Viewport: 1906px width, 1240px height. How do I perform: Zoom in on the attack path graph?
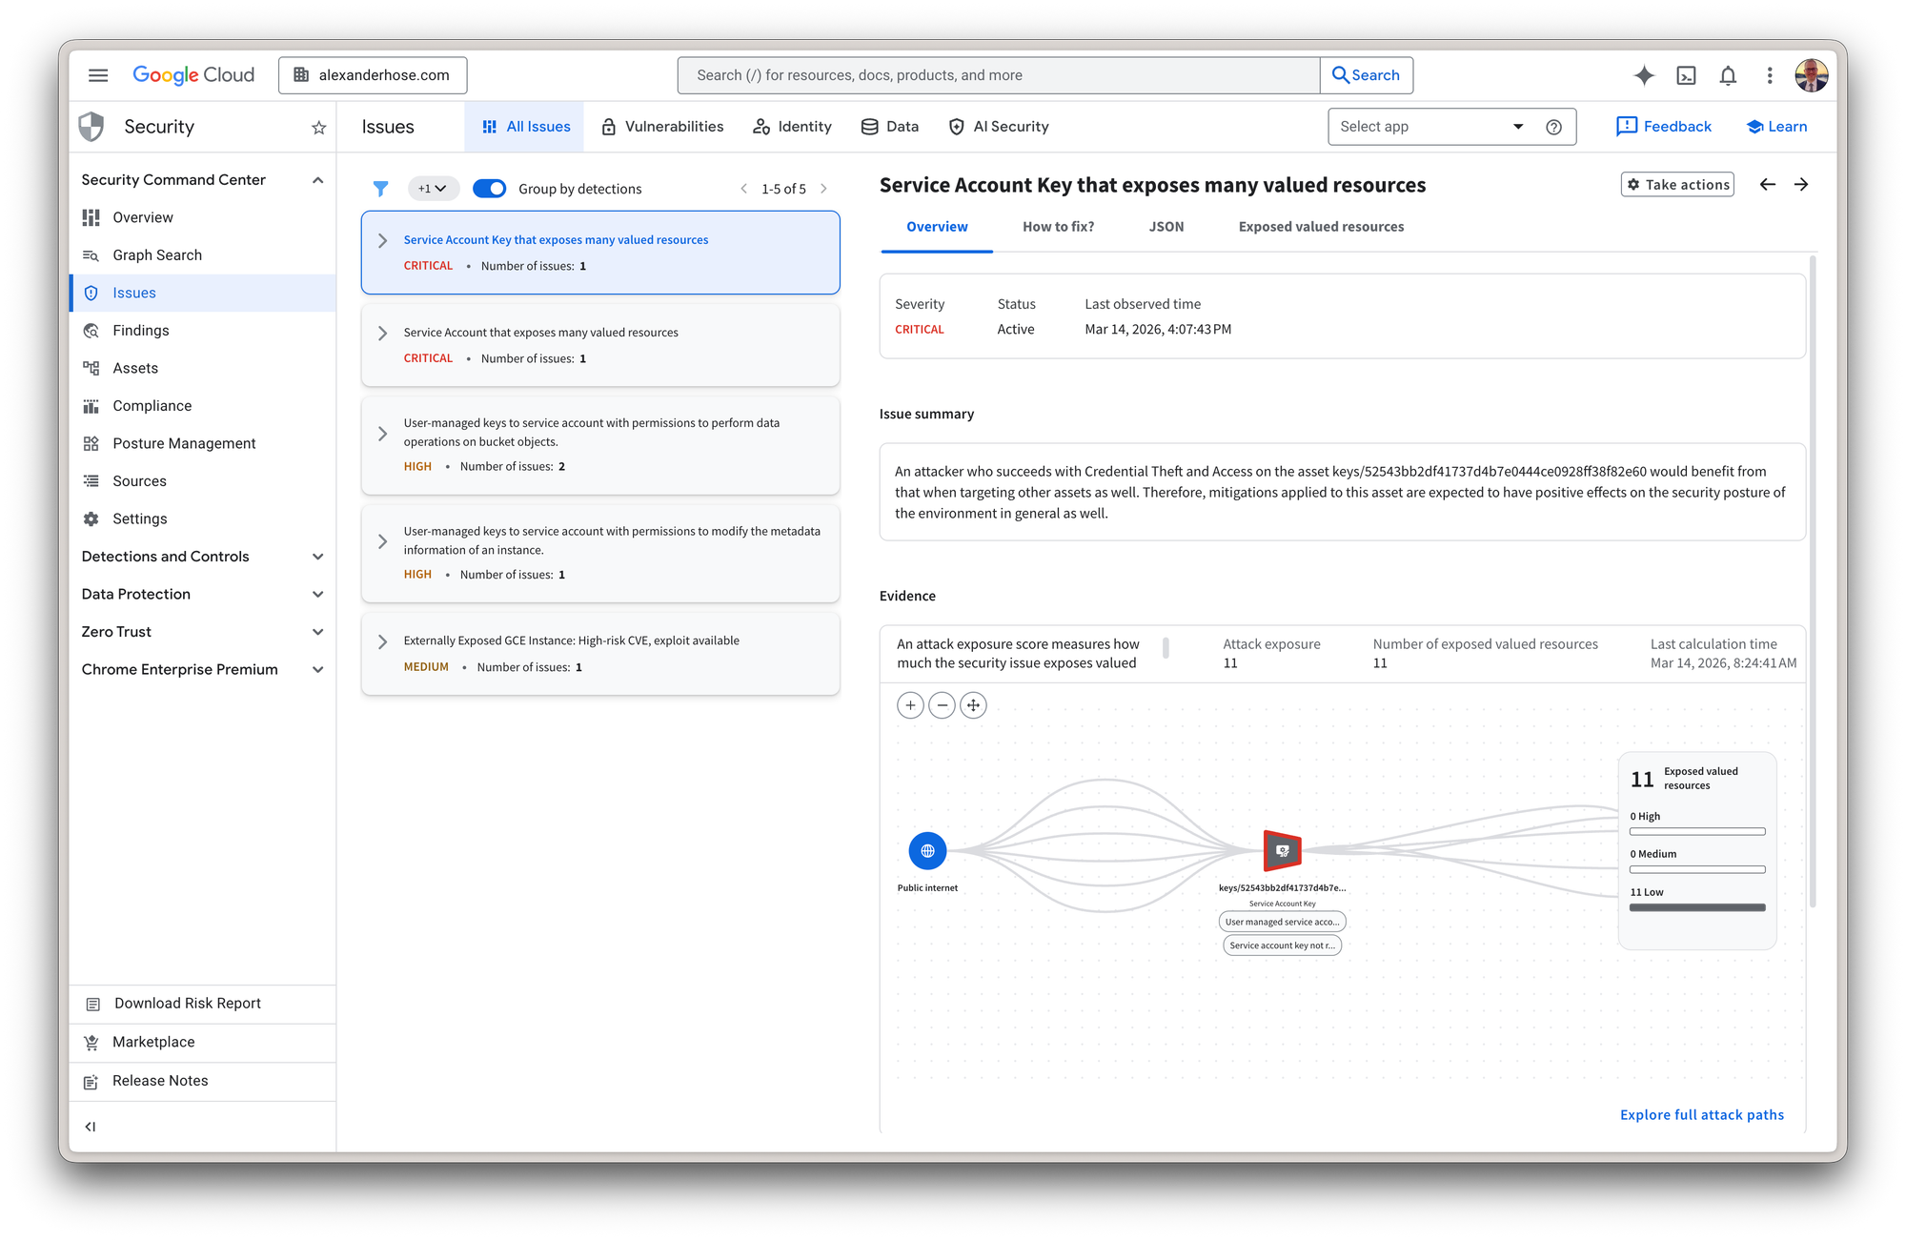[x=910, y=704]
